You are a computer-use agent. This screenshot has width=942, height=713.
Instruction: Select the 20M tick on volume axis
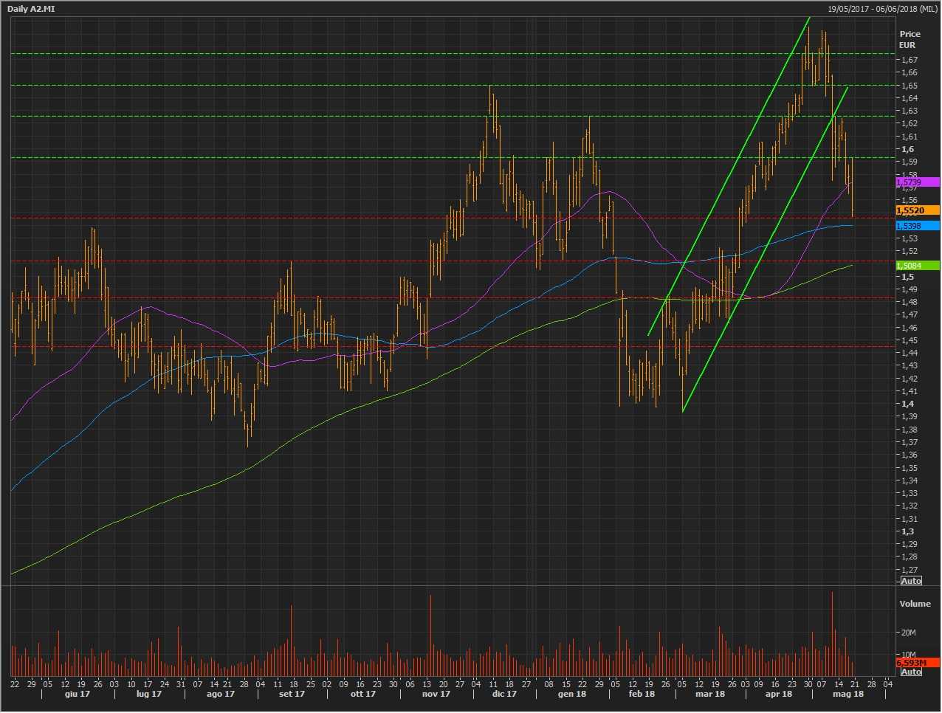click(908, 633)
